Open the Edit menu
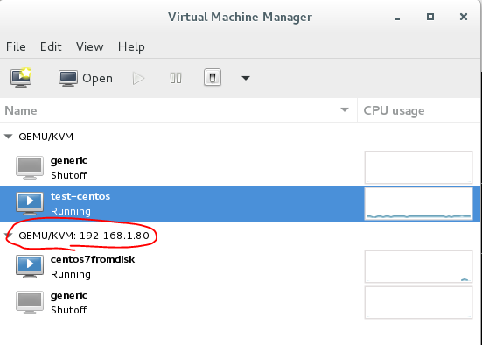This screenshot has height=345, width=482. (51, 46)
